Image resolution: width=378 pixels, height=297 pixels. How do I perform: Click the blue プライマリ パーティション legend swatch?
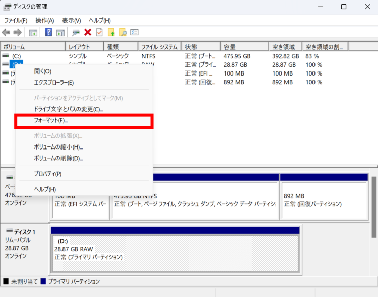point(43,281)
